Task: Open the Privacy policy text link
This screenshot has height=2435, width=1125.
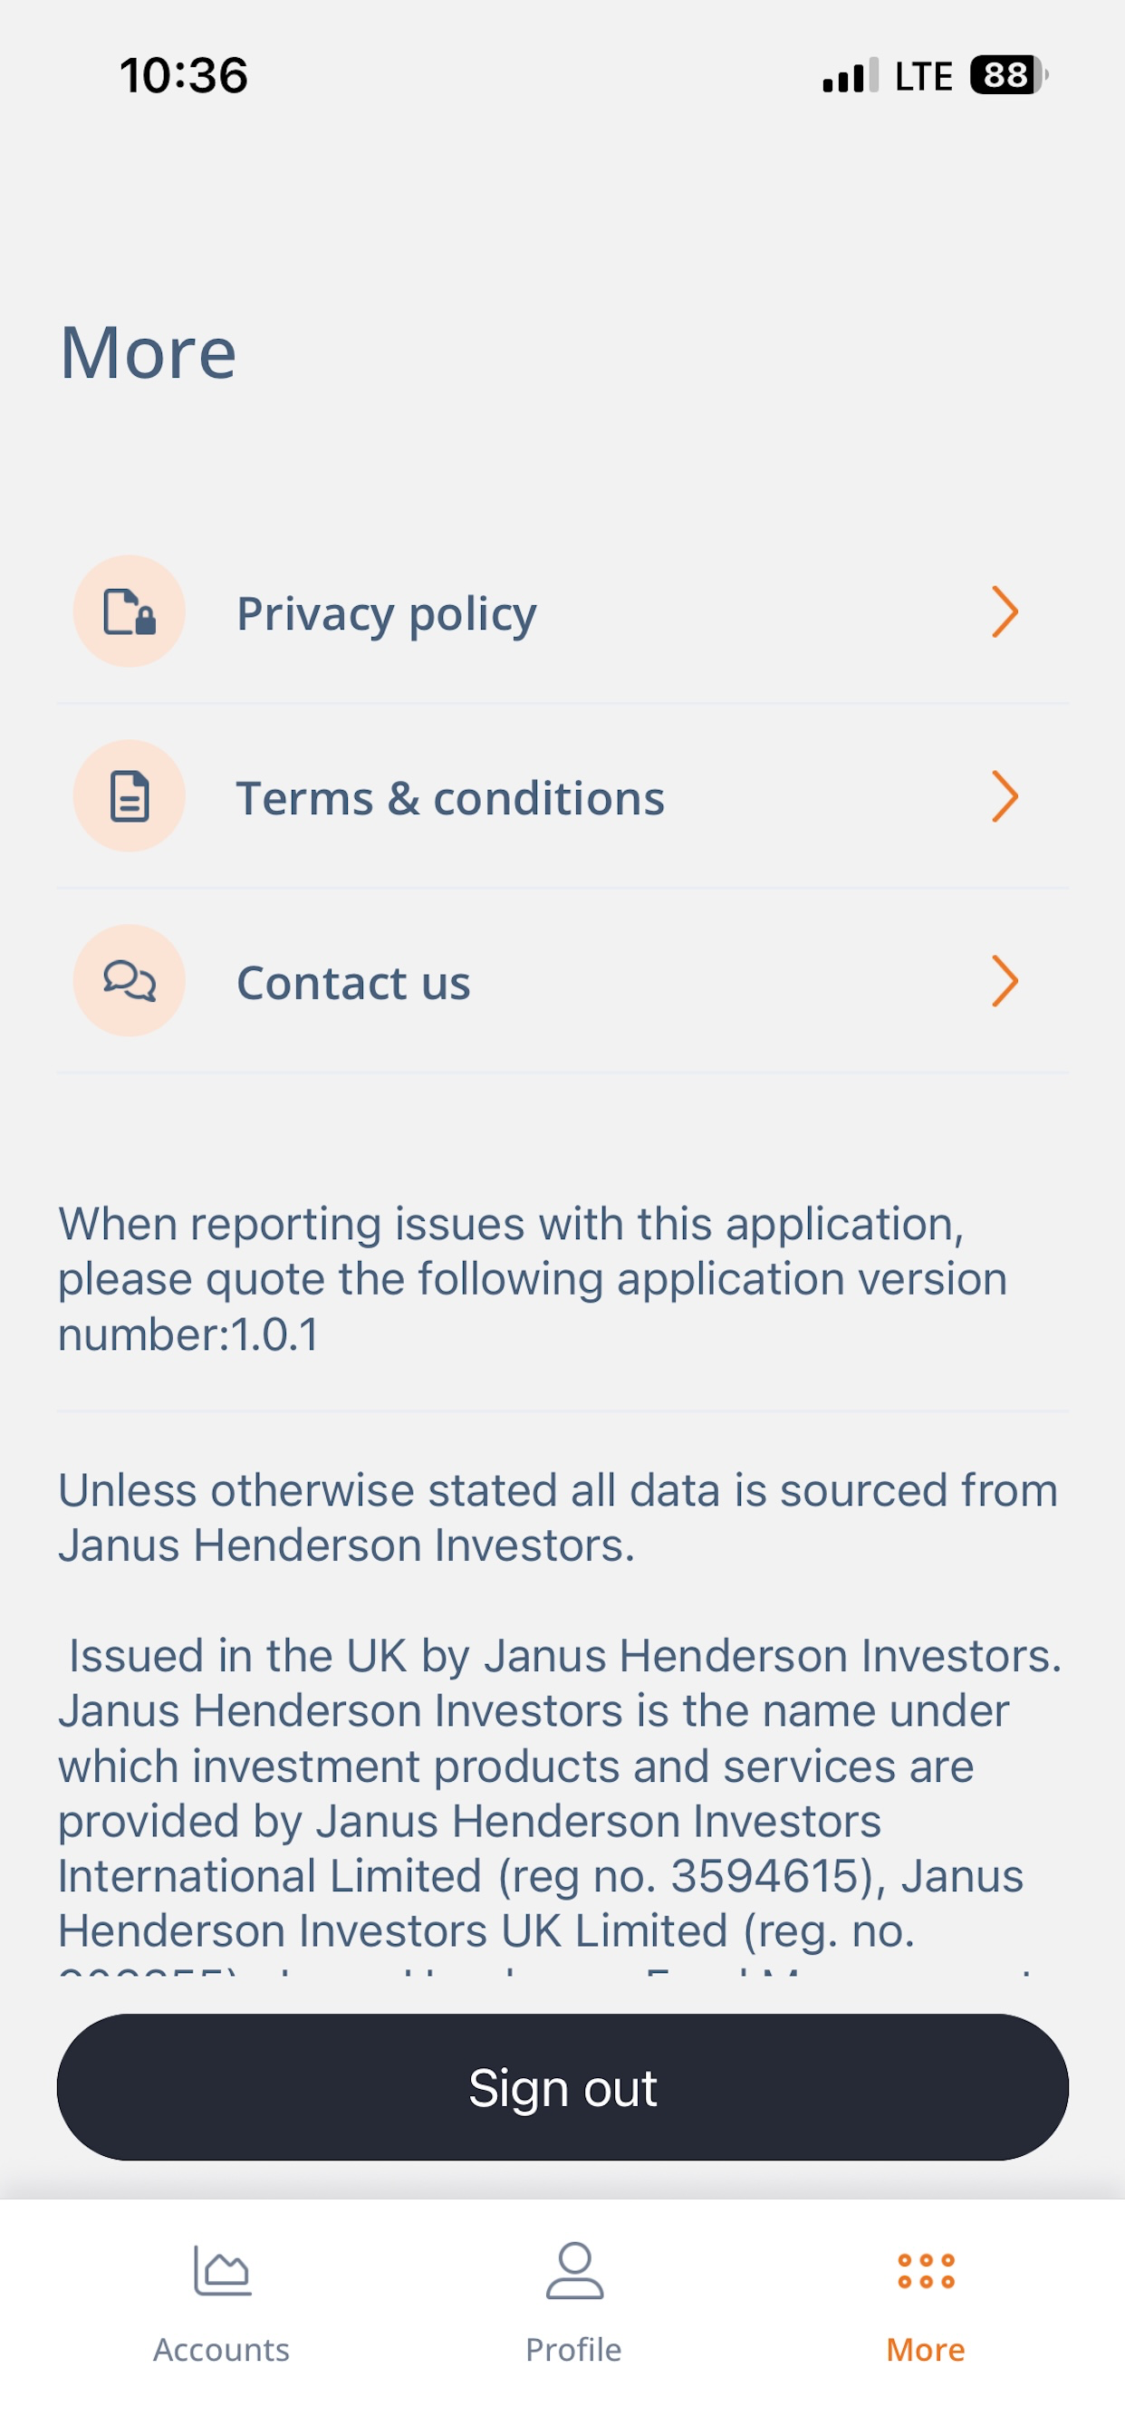Action: click(x=387, y=615)
